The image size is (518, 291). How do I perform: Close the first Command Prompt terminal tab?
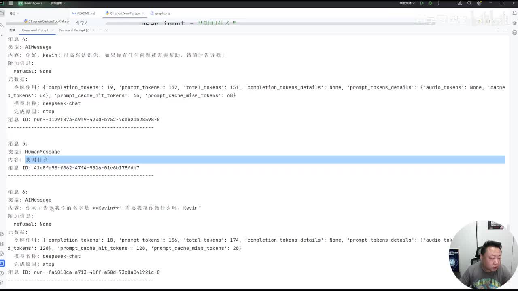tap(52, 30)
